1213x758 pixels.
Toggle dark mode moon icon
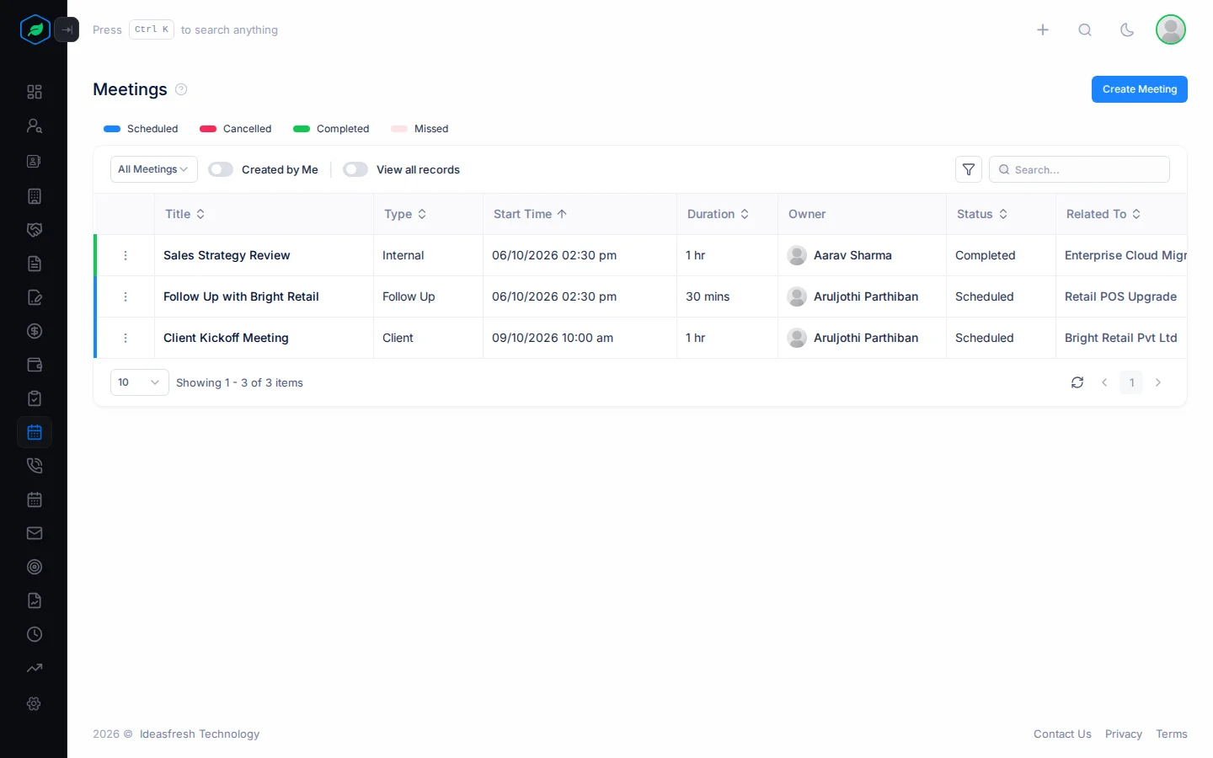click(x=1127, y=29)
